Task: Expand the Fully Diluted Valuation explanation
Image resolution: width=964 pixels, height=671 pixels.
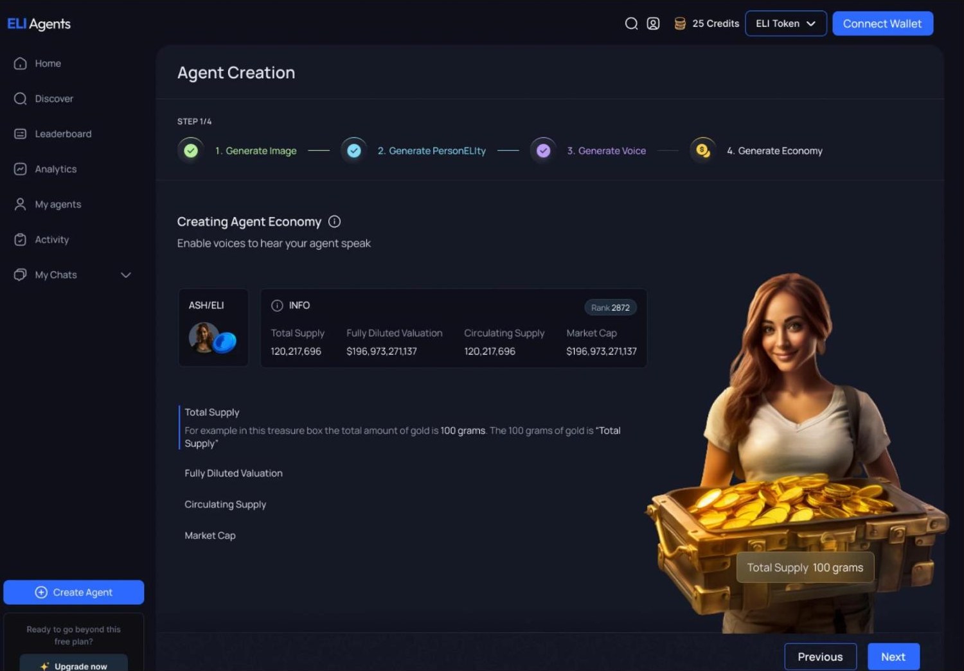Action: point(233,473)
